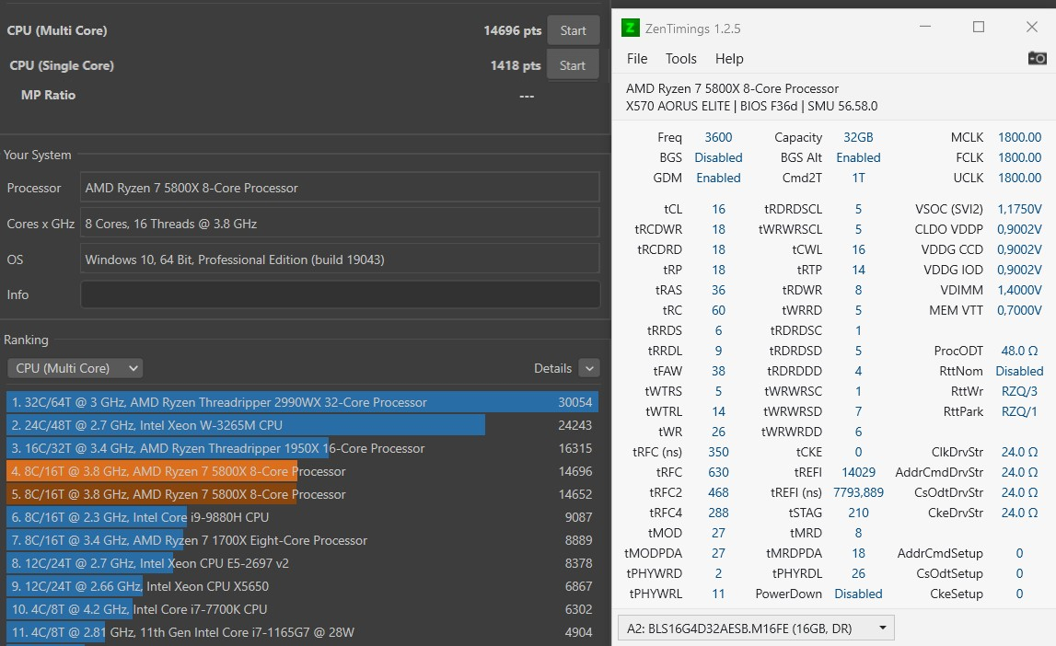Click the FCLK value 1800.00

[x=1019, y=157]
